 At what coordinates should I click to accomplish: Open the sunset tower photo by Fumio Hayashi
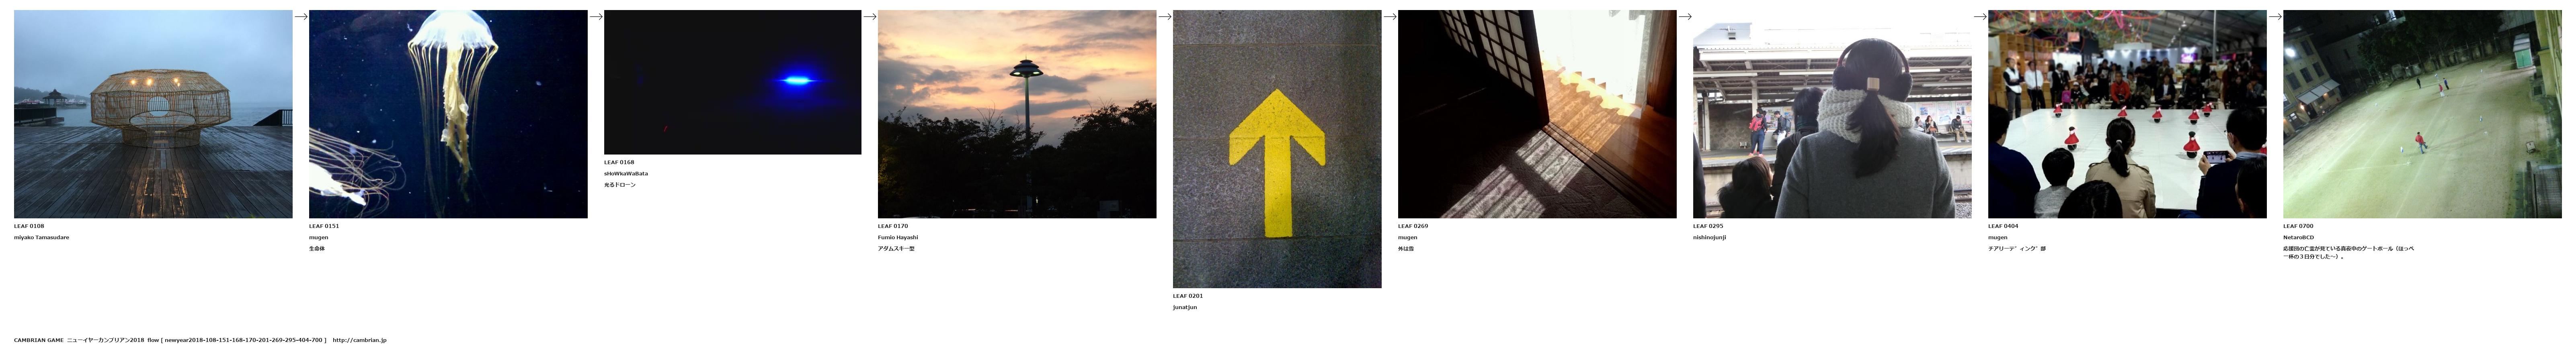[1017, 114]
